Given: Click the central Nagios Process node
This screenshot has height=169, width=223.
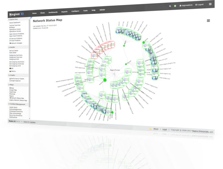Looking at the screenshot, I should pos(115,70).
